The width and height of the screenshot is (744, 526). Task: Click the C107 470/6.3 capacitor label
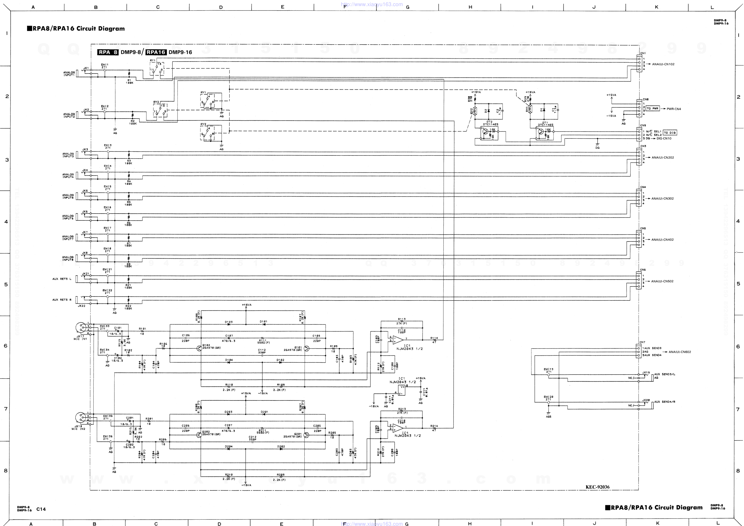click(x=229, y=338)
